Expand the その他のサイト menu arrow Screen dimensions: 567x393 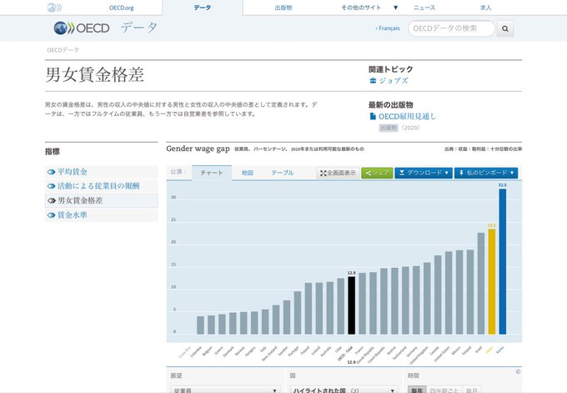(x=395, y=8)
